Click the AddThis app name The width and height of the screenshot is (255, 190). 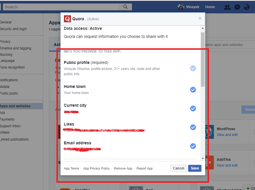pyautogui.click(x=224, y=160)
